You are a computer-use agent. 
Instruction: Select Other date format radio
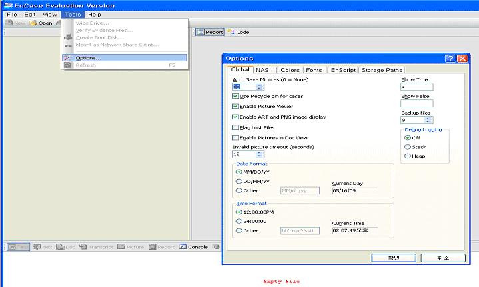point(239,190)
